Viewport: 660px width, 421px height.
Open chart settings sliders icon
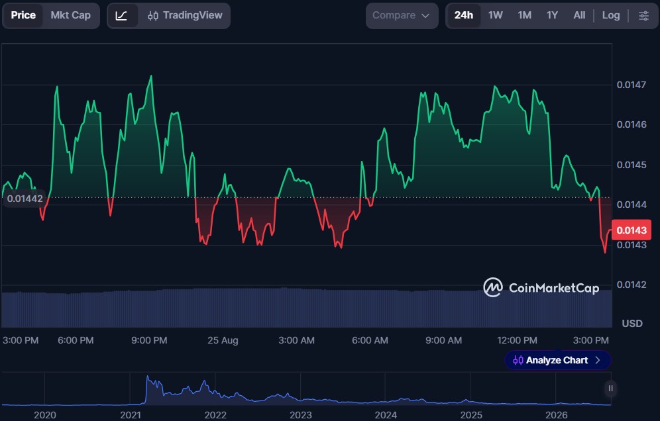643,16
